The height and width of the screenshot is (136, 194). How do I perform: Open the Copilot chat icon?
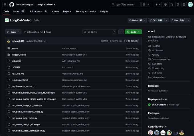144,5
